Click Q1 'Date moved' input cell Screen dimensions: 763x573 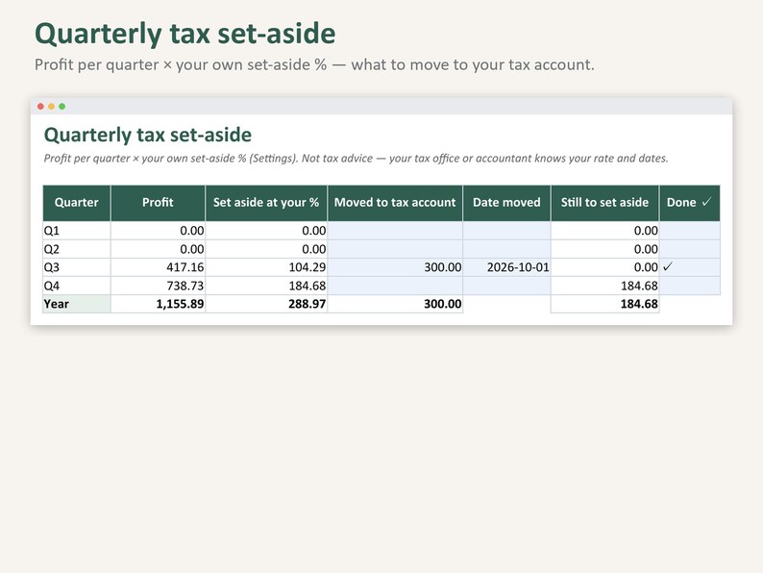506,231
